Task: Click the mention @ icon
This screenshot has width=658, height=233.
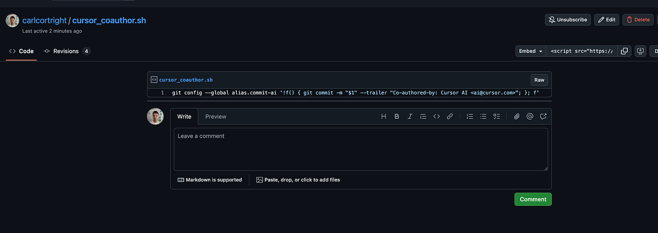Action: click(530, 116)
